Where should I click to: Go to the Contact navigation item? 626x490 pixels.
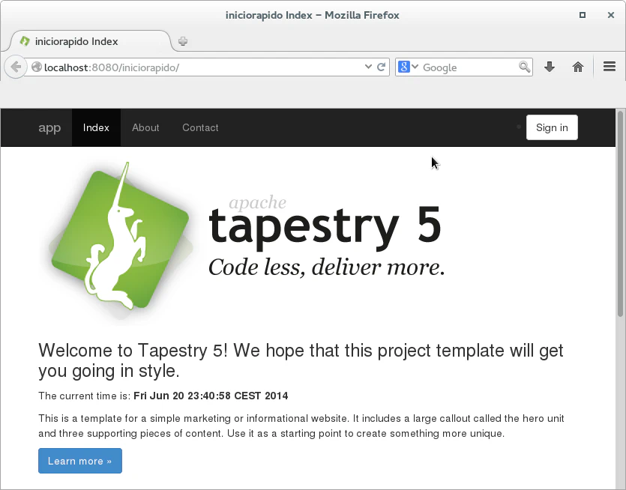coord(200,127)
